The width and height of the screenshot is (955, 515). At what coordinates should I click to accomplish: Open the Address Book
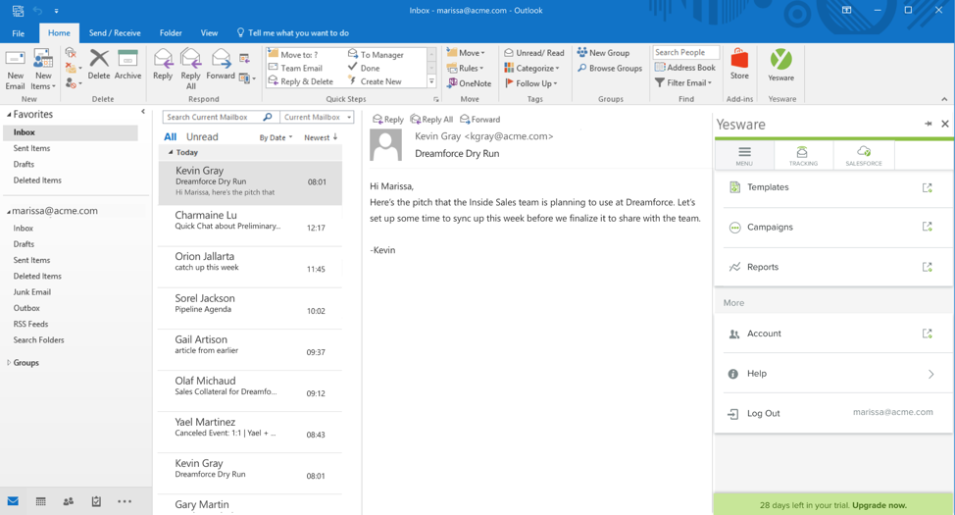[685, 68]
